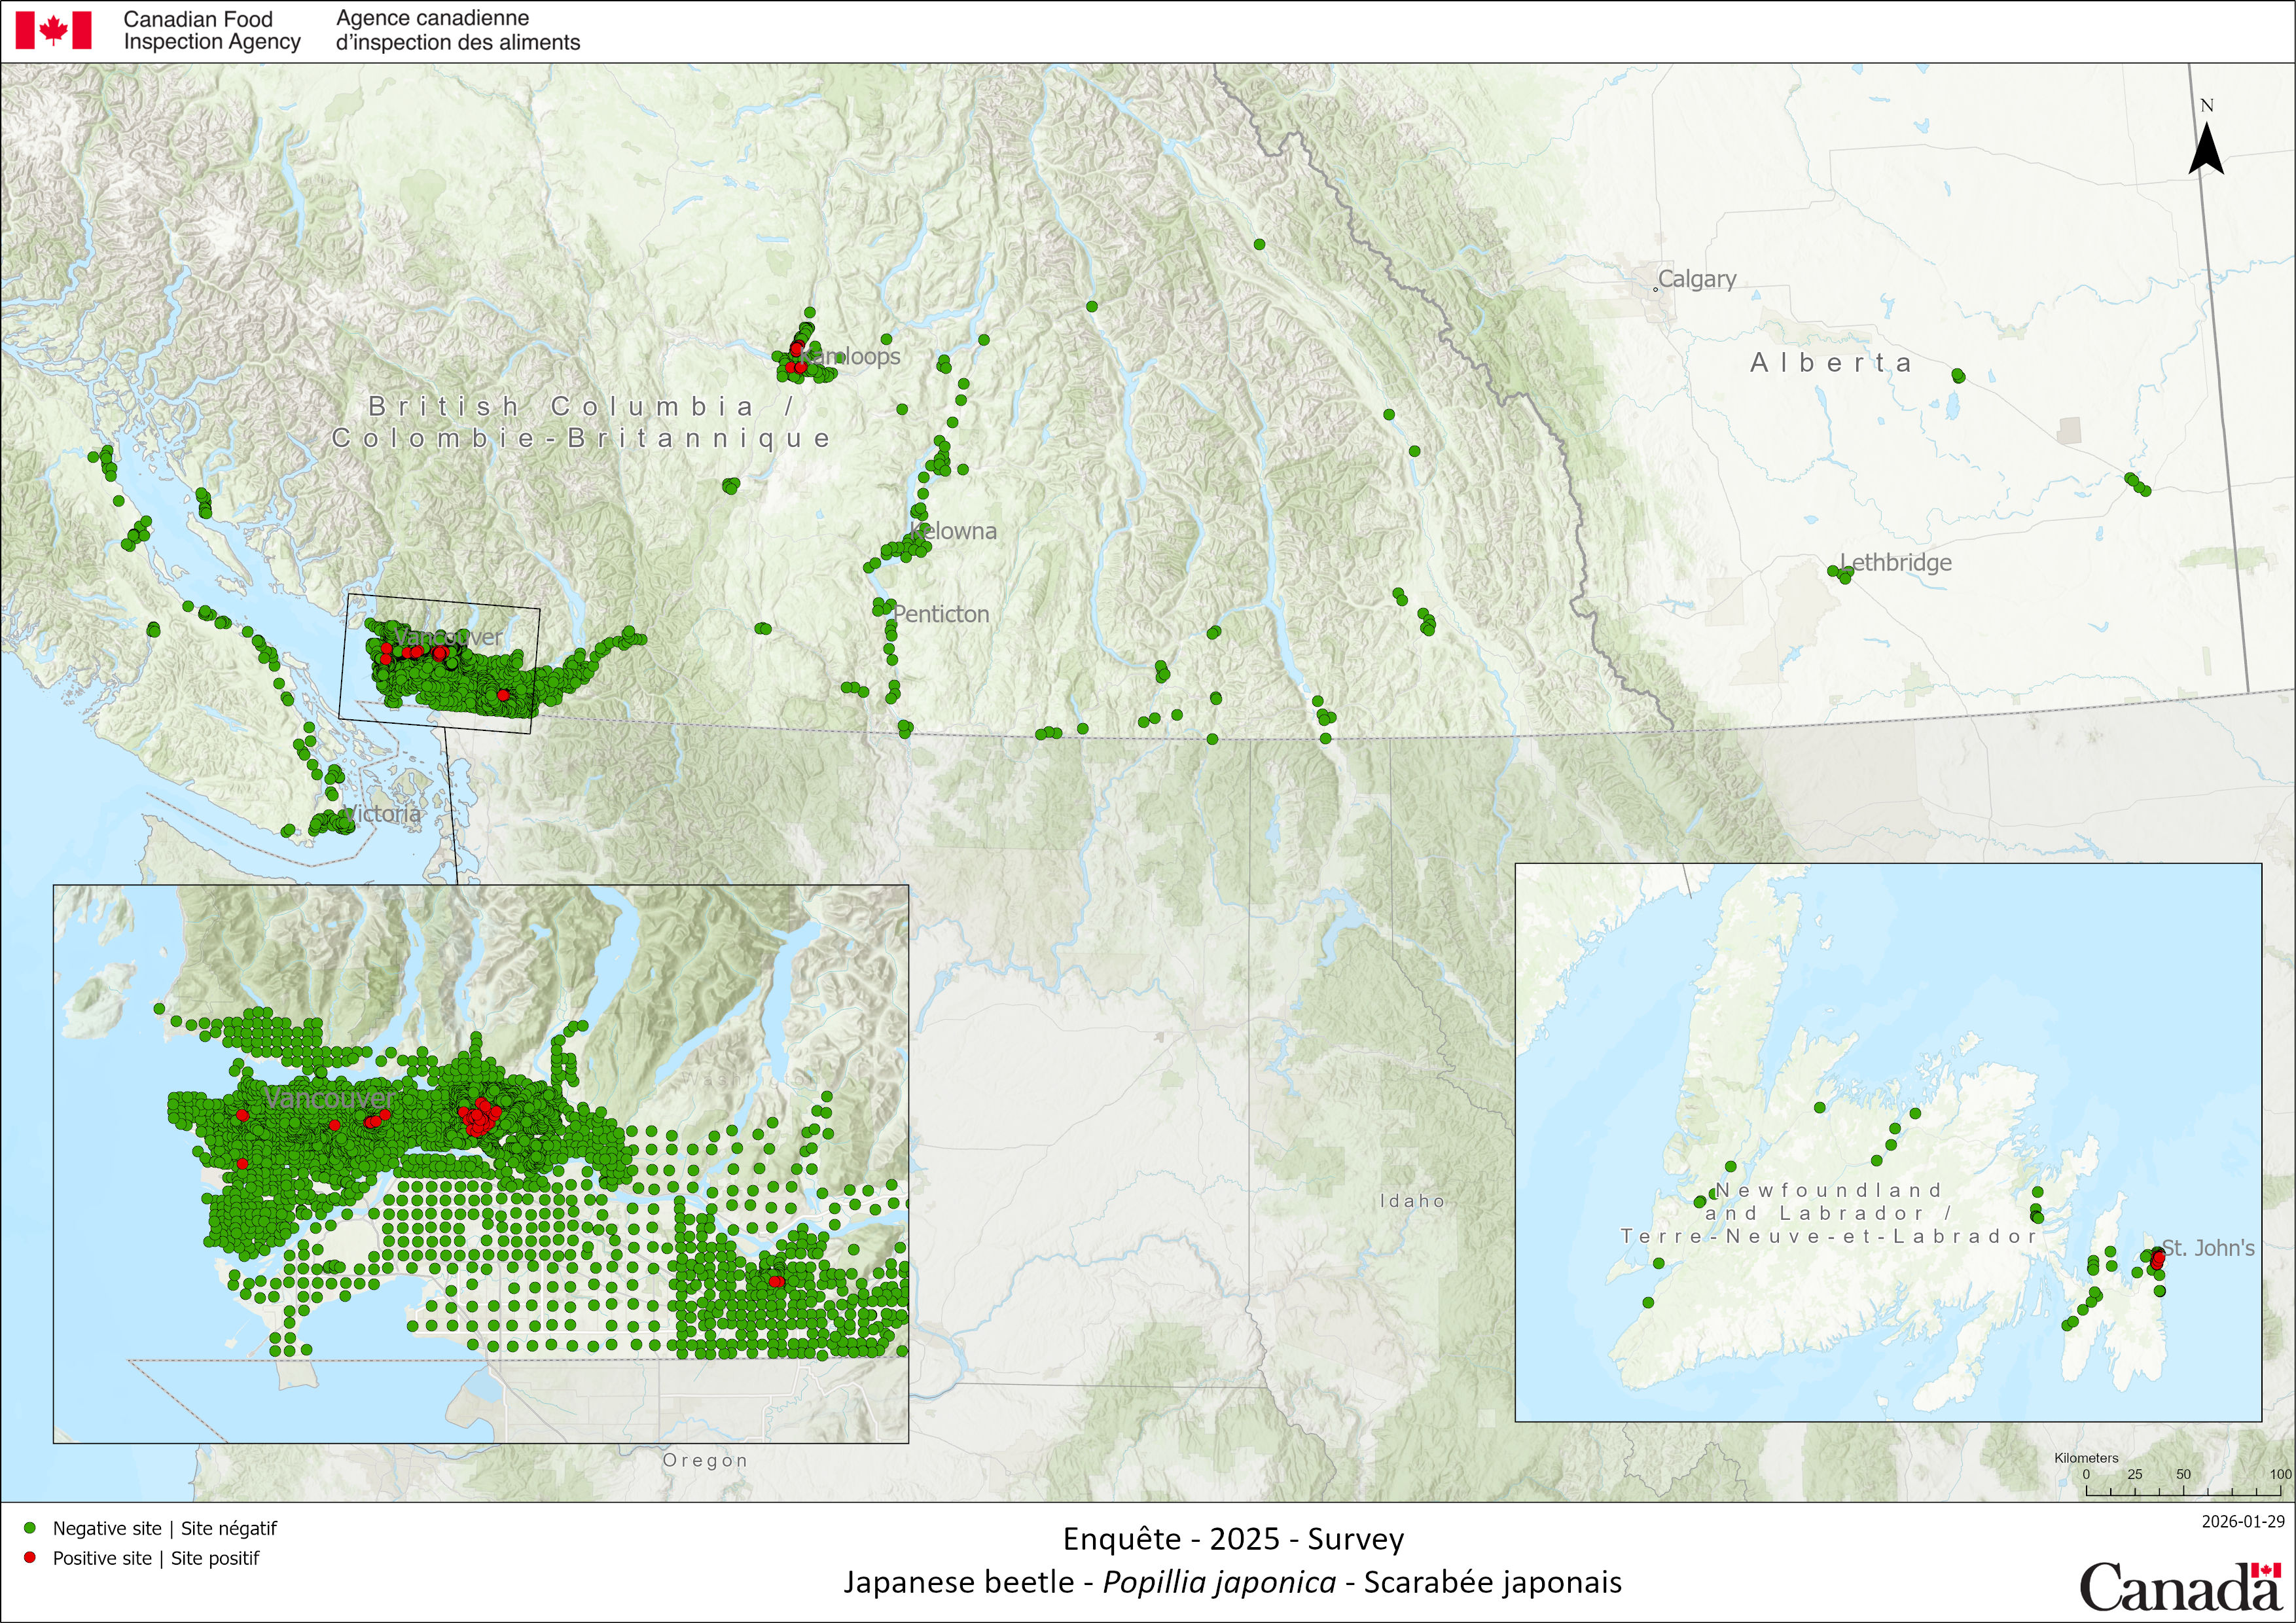The width and height of the screenshot is (2296, 1623).
Task: Click 'Positive site | Site positif' legend text
Action: (156, 1558)
